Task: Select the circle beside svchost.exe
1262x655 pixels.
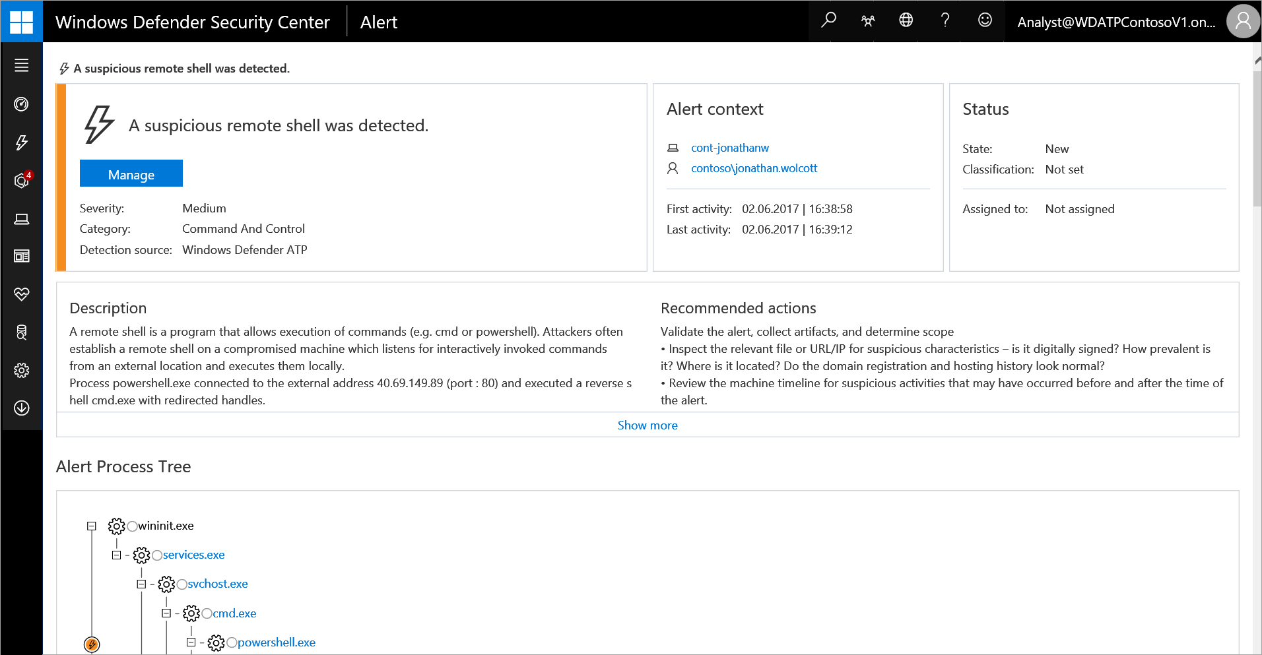Action: coord(182,584)
